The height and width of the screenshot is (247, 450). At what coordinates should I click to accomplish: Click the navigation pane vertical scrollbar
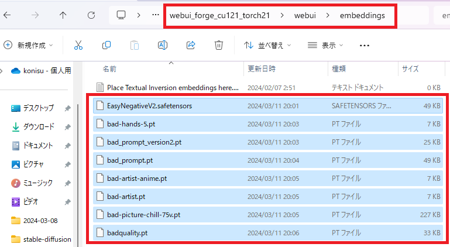[x=78, y=175]
